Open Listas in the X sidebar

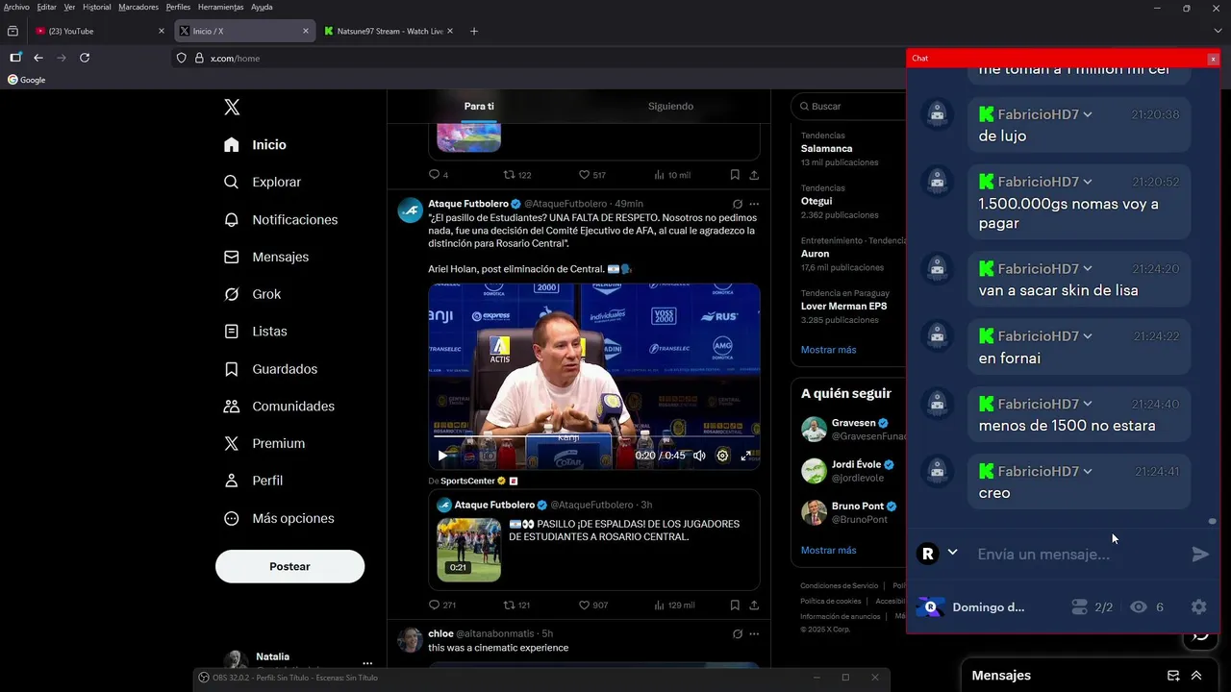(x=255, y=331)
